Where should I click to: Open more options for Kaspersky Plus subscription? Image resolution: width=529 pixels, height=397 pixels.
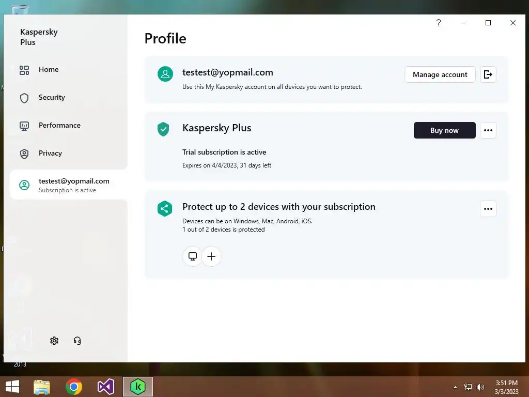[x=488, y=130]
